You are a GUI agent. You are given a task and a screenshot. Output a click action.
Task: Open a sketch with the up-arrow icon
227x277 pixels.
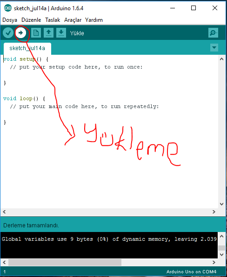pos(48,33)
